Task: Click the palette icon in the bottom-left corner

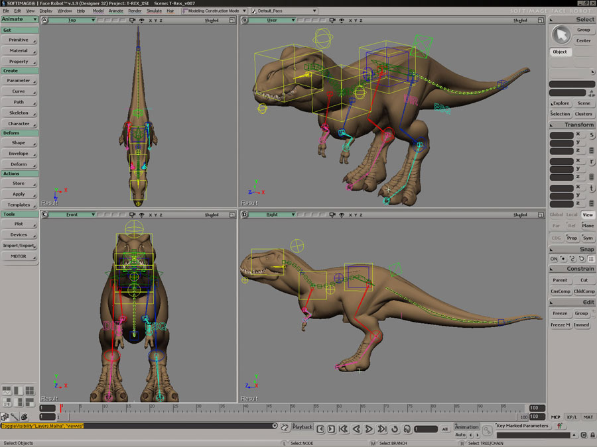Action: (x=25, y=417)
